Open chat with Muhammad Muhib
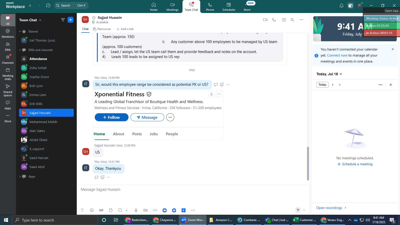Screen dimensions: 400x225 click(46, 122)
